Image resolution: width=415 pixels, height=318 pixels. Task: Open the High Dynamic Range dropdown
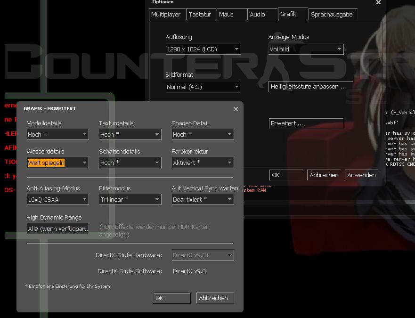[x=57, y=228]
